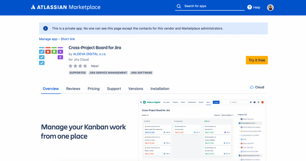
Task: Click settings gear in preview screenshot
Action: point(258,102)
